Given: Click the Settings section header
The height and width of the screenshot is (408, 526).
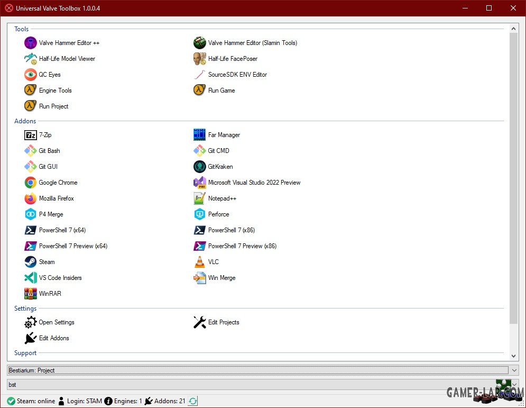Looking at the screenshot, I should [x=25, y=309].
